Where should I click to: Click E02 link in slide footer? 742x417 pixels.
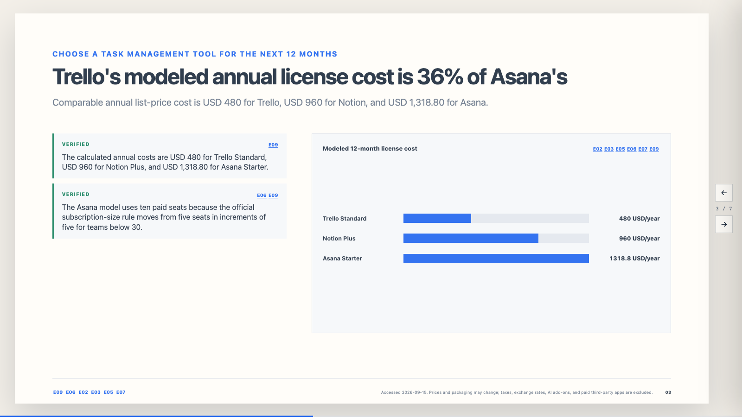83,392
